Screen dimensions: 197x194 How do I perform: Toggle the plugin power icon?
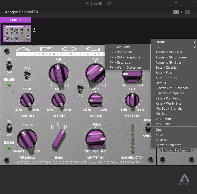click(x=34, y=30)
